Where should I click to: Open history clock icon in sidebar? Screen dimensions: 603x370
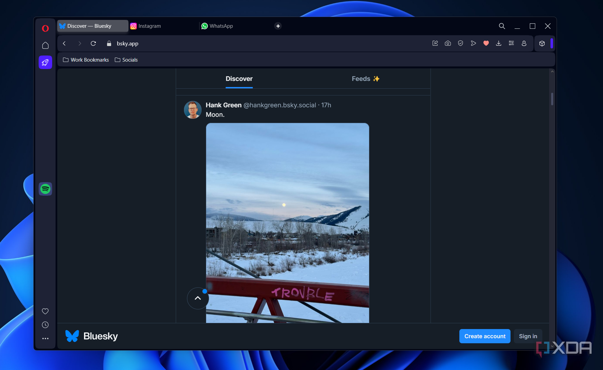coord(45,325)
